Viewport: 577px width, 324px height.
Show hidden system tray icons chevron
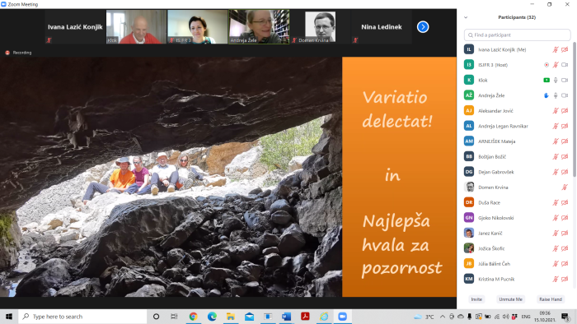443,317
